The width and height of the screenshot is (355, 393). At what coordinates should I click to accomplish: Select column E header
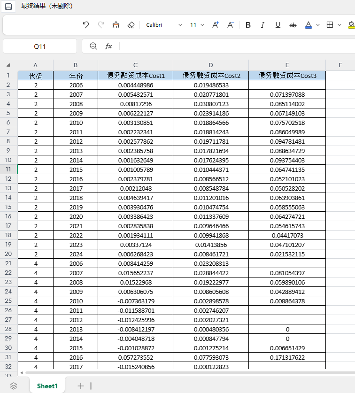[x=287, y=65]
